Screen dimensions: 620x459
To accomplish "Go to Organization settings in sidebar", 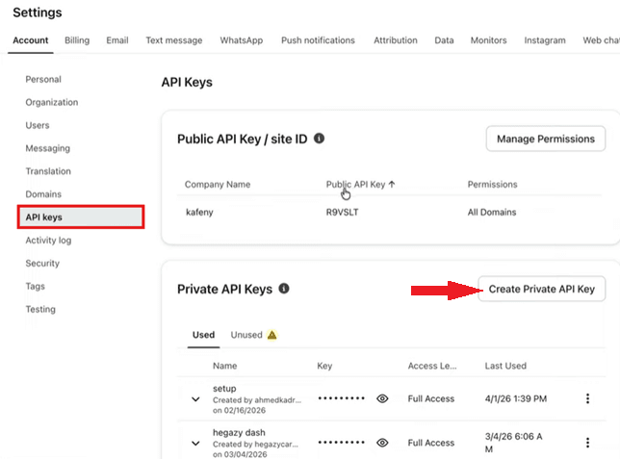I will point(52,102).
